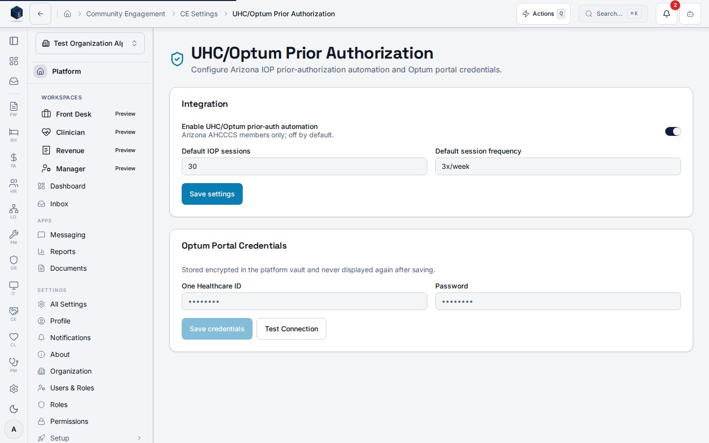Open the settings gear rail icon
The width and height of the screenshot is (709, 443).
(14, 389)
